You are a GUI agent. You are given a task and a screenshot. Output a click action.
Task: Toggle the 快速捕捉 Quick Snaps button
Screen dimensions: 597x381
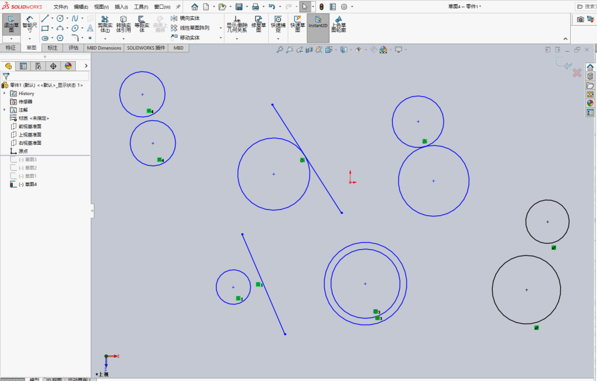coord(278,24)
